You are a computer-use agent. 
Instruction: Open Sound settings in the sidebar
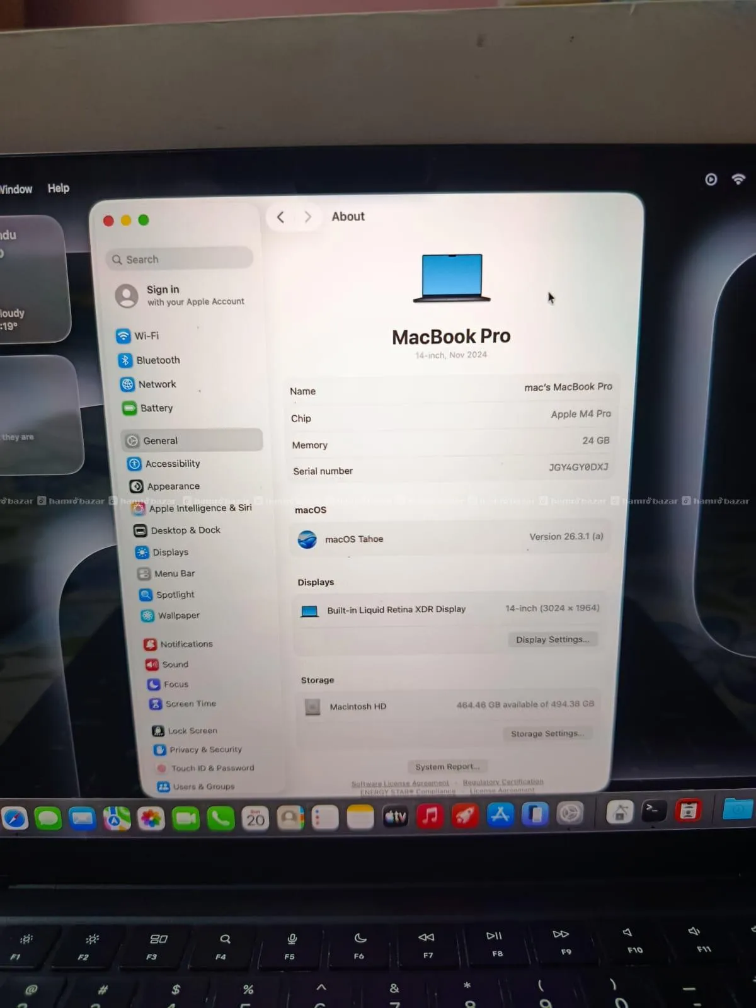click(167, 665)
